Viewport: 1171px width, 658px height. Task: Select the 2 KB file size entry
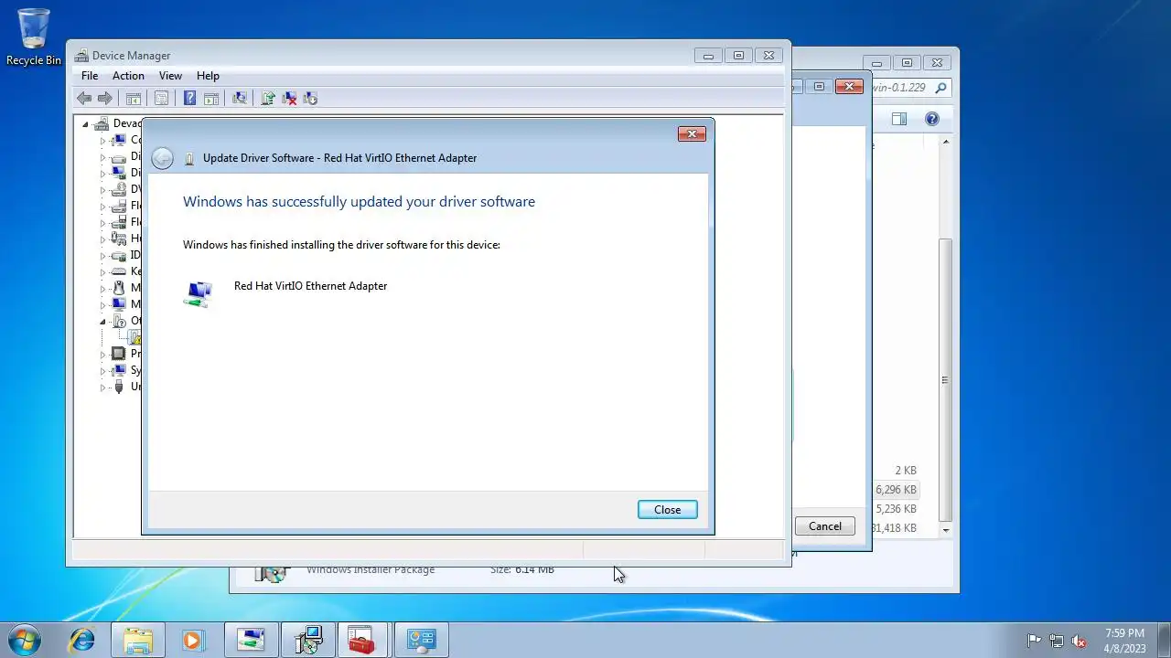pos(905,471)
